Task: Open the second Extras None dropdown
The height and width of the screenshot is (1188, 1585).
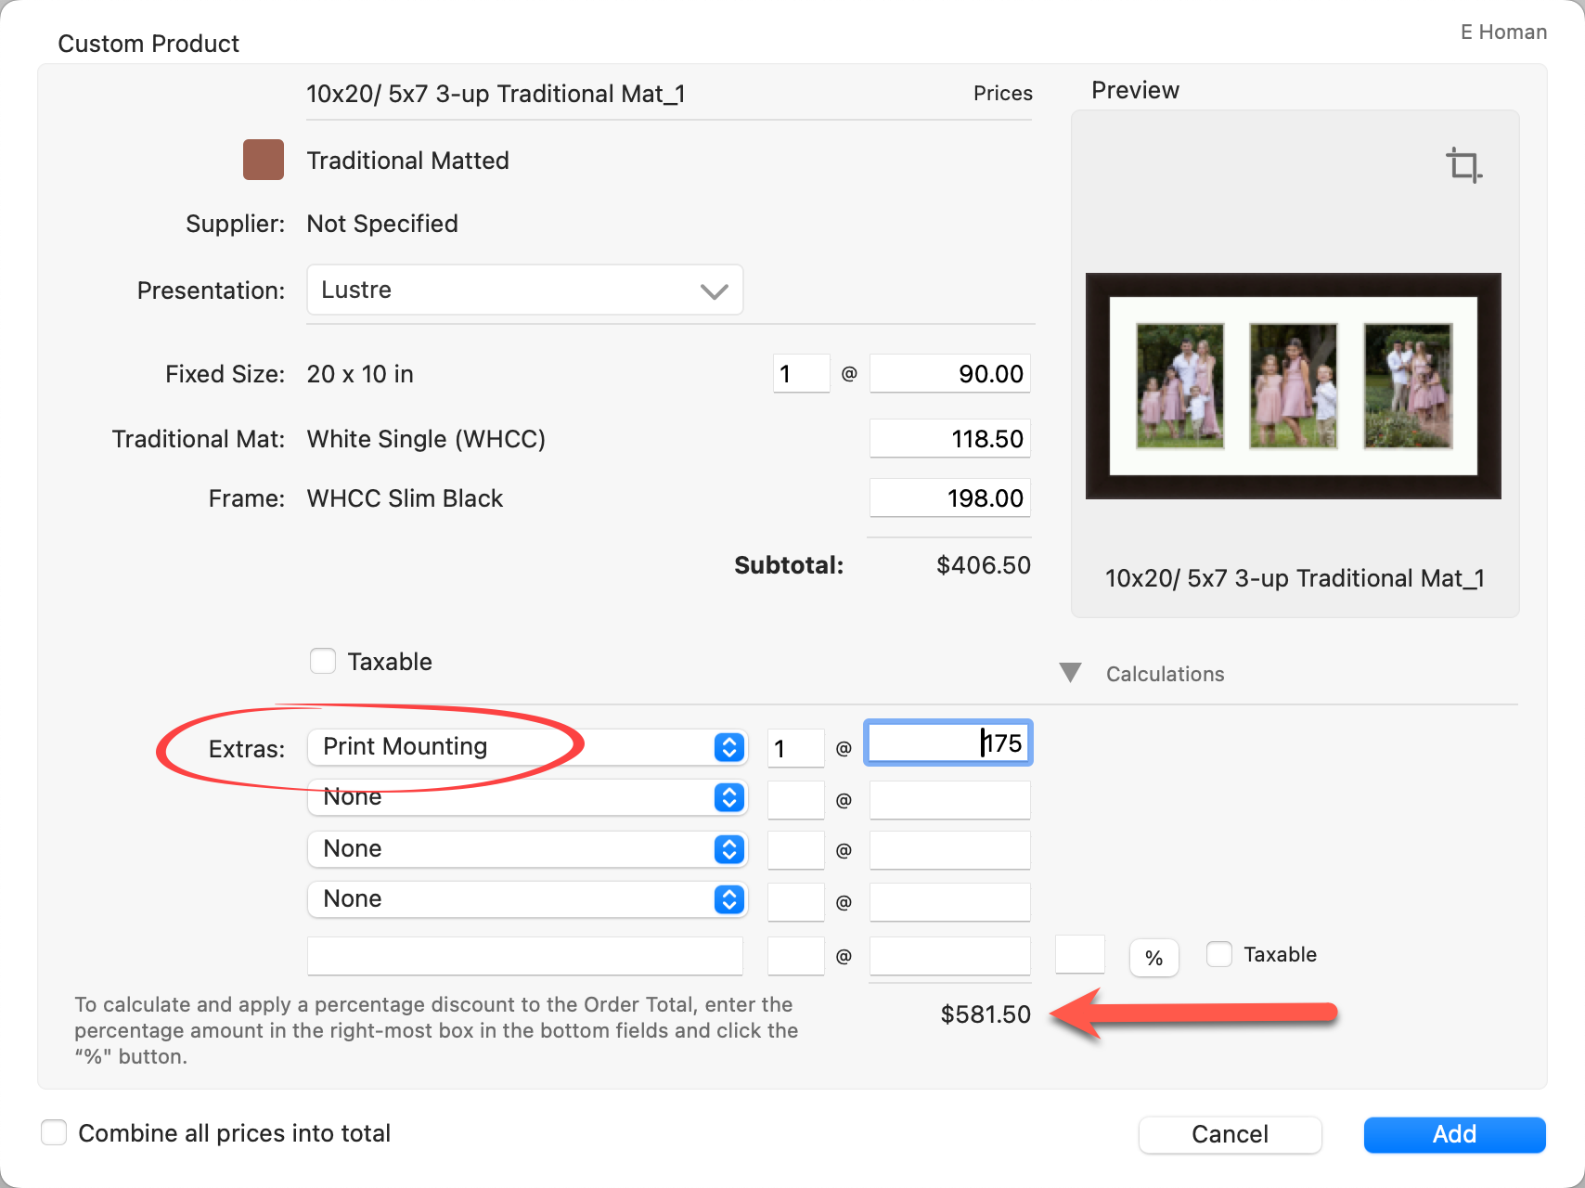Action: point(526,798)
